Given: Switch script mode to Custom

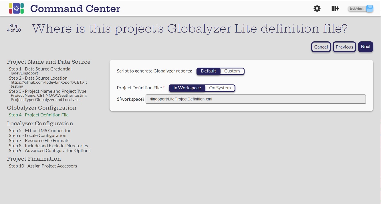Looking at the screenshot, I should click(x=232, y=71).
